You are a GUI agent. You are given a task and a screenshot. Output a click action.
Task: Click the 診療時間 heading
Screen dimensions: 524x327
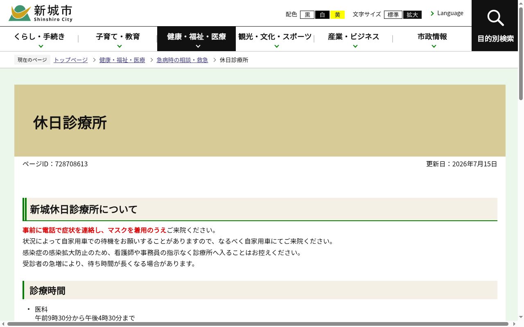click(47, 291)
